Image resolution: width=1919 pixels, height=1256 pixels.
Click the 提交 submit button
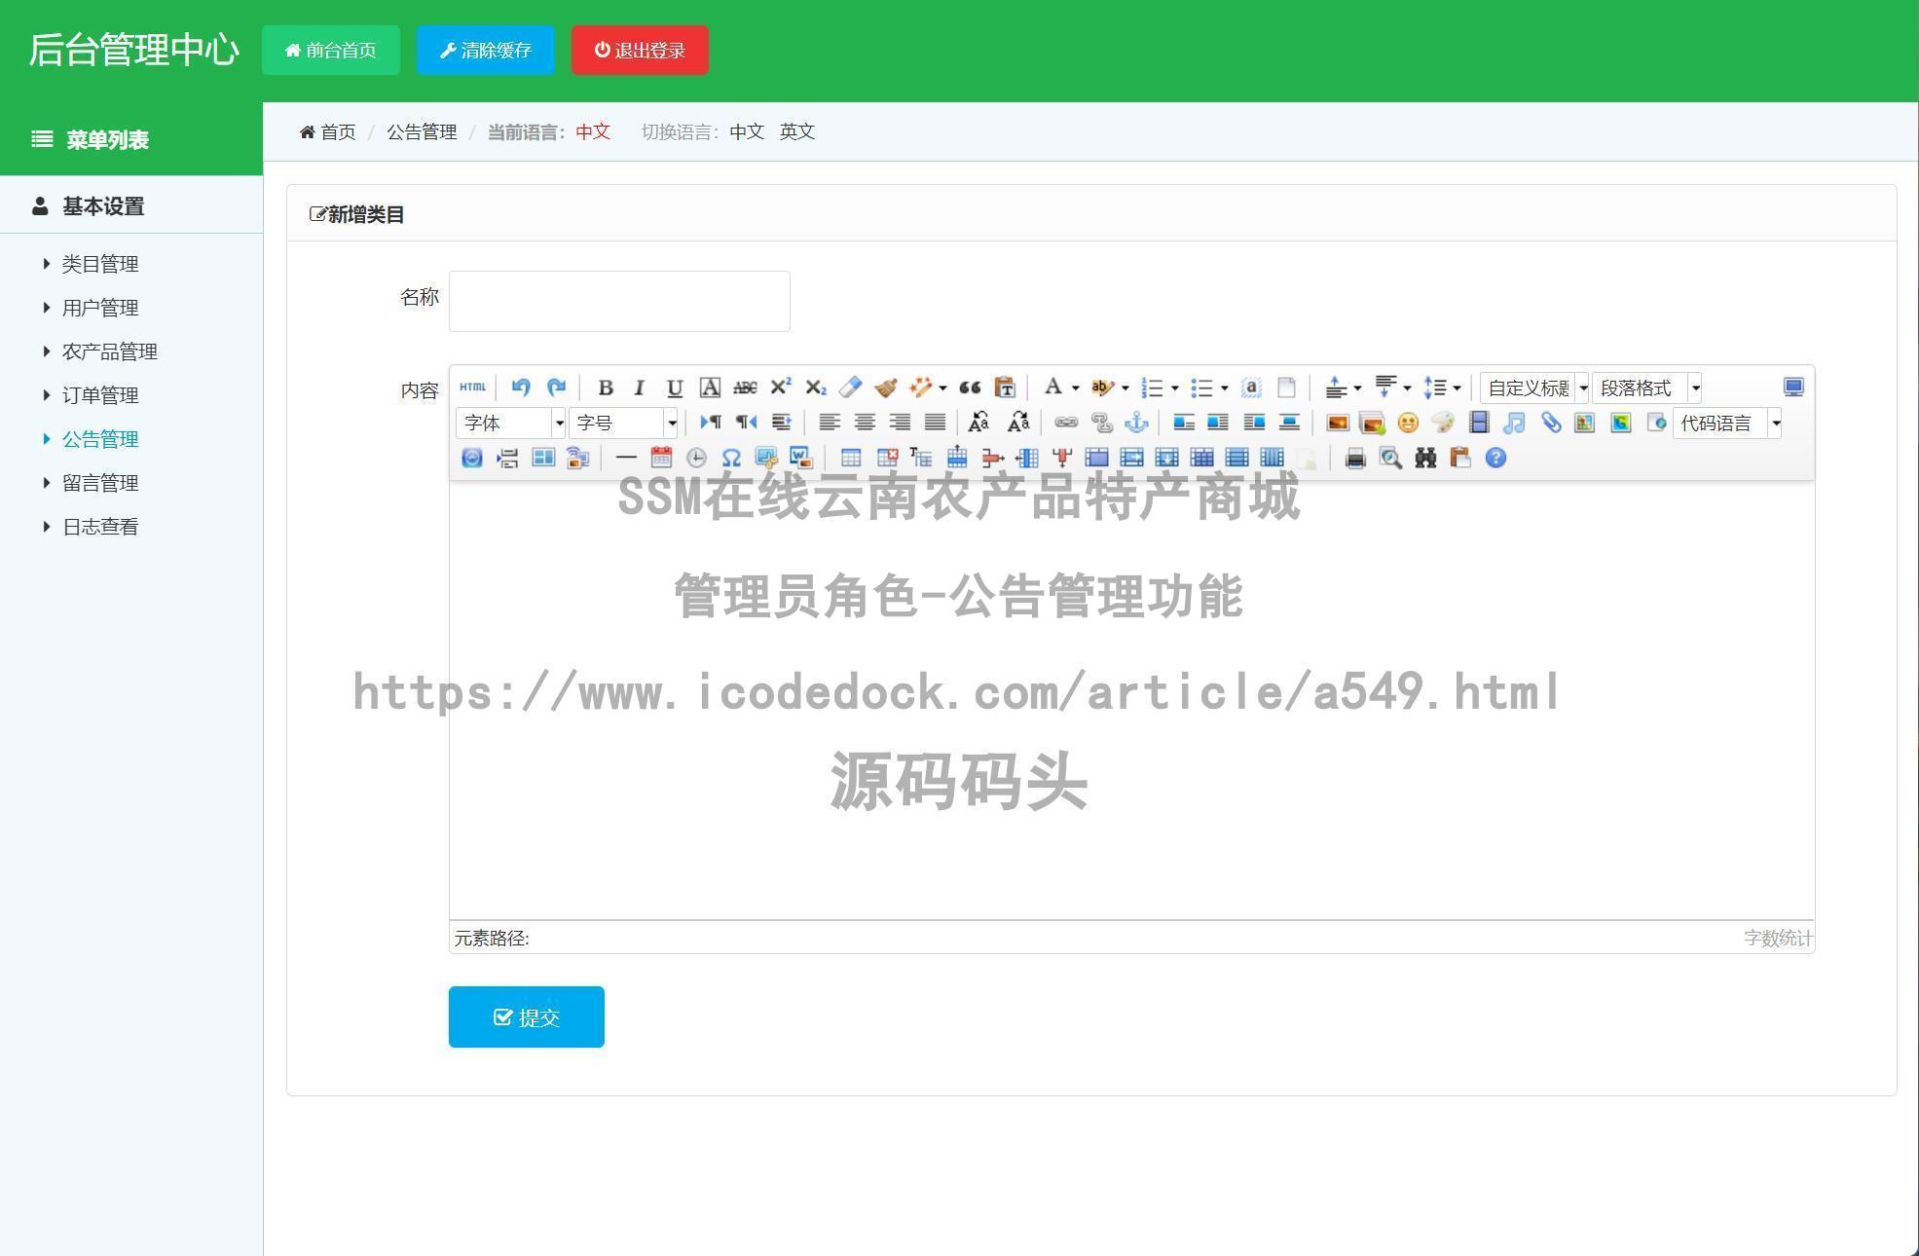tap(526, 1016)
